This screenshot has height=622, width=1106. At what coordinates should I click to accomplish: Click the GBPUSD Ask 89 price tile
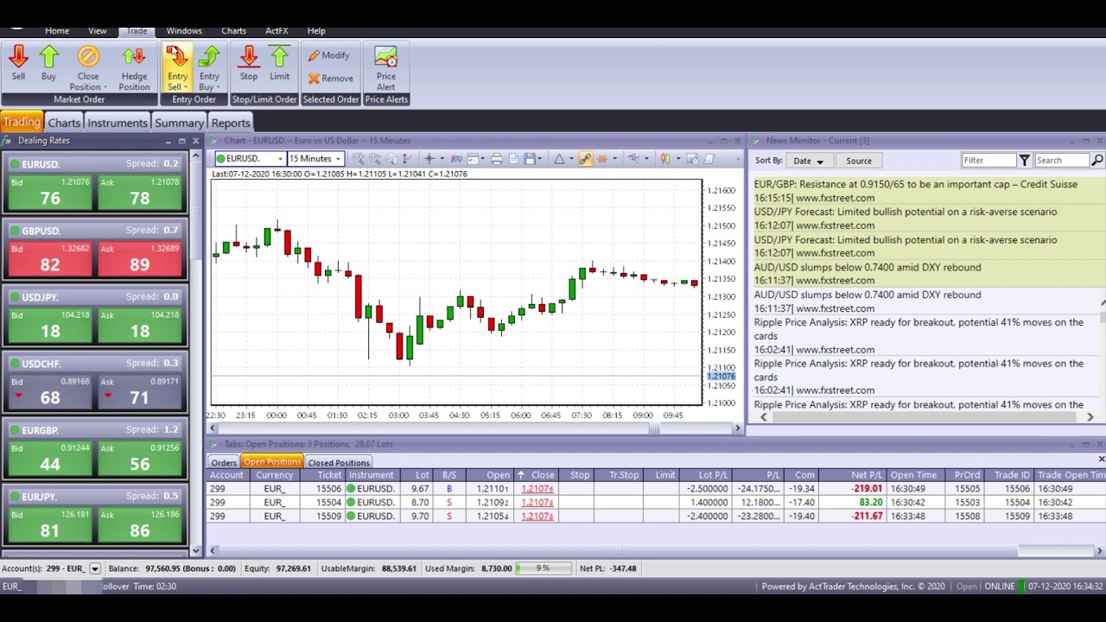139,258
